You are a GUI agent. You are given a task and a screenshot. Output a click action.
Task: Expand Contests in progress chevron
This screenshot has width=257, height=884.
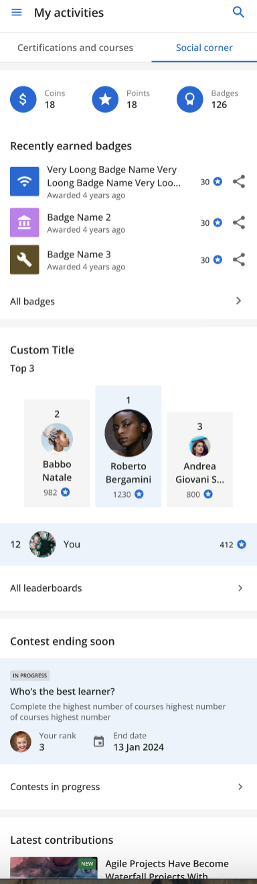[x=240, y=787]
